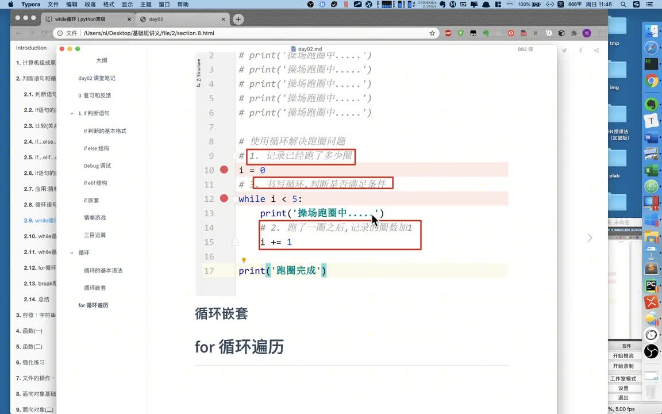
Task: Open the 编辑 menu
Action: (72, 4)
